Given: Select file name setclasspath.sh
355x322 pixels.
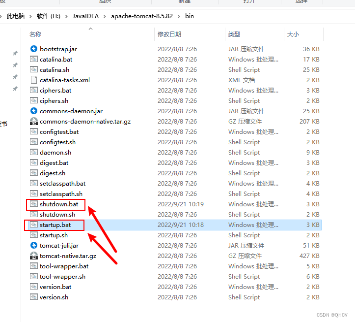Looking at the screenshot, I should (x=61, y=194).
